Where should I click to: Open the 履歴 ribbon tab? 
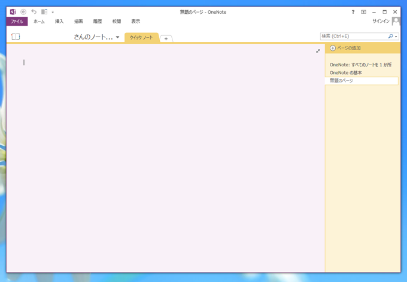point(98,22)
